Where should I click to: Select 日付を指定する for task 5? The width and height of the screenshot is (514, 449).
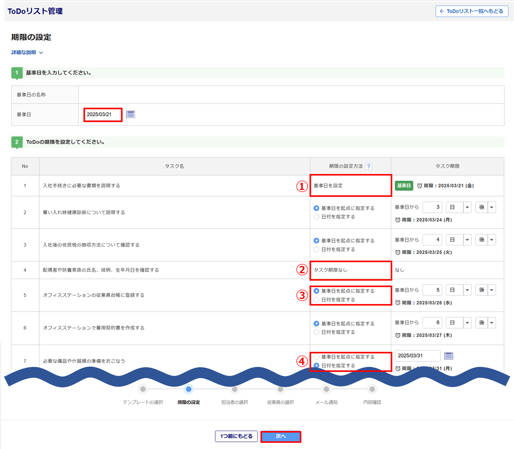point(316,300)
